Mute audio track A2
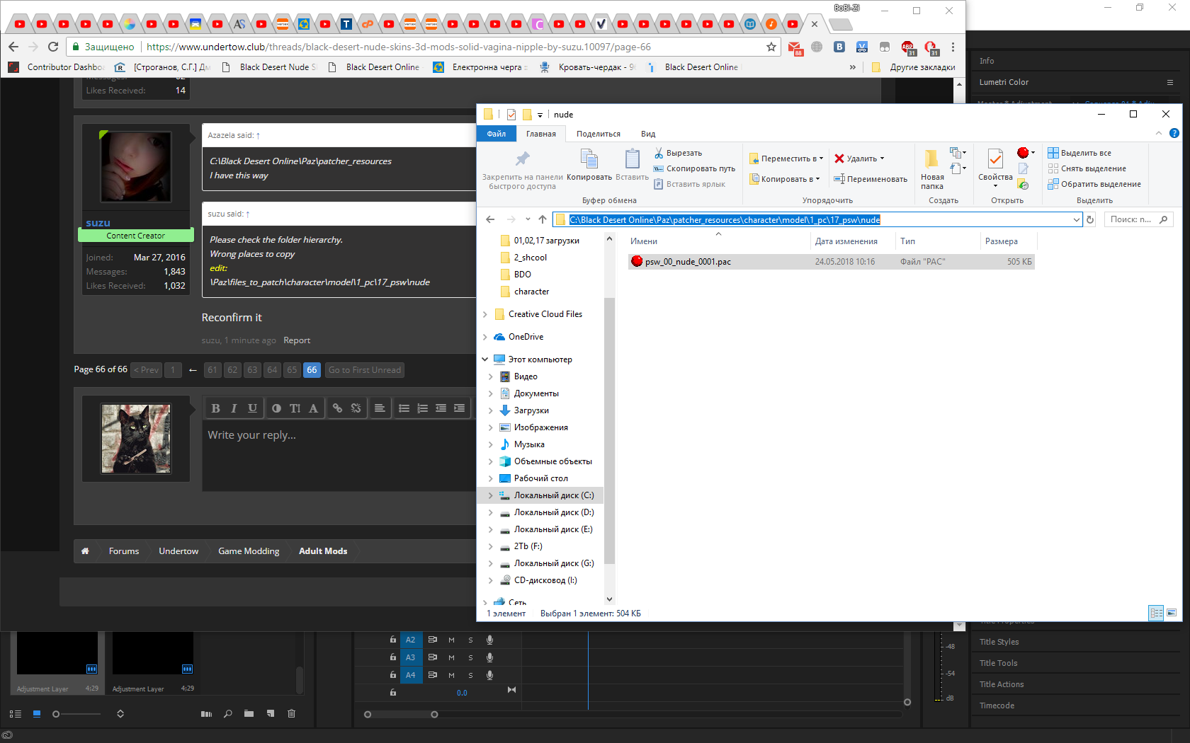The width and height of the screenshot is (1190, 743). pos(451,640)
